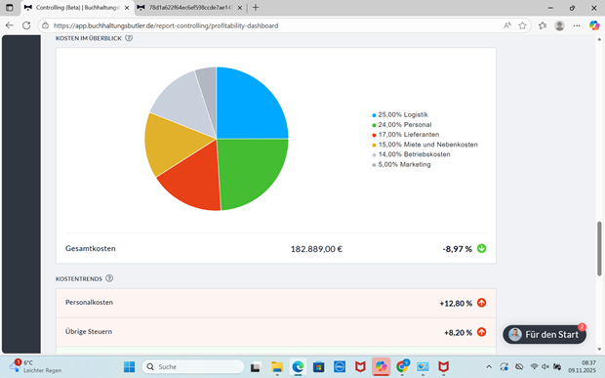Image resolution: width=605 pixels, height=378 pixels.
Task: Click the red up arrow for Übrige Steuern
Action: (481, 332)
